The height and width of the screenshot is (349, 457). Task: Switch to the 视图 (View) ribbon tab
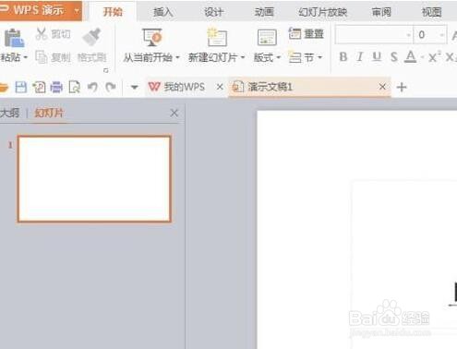432,12
